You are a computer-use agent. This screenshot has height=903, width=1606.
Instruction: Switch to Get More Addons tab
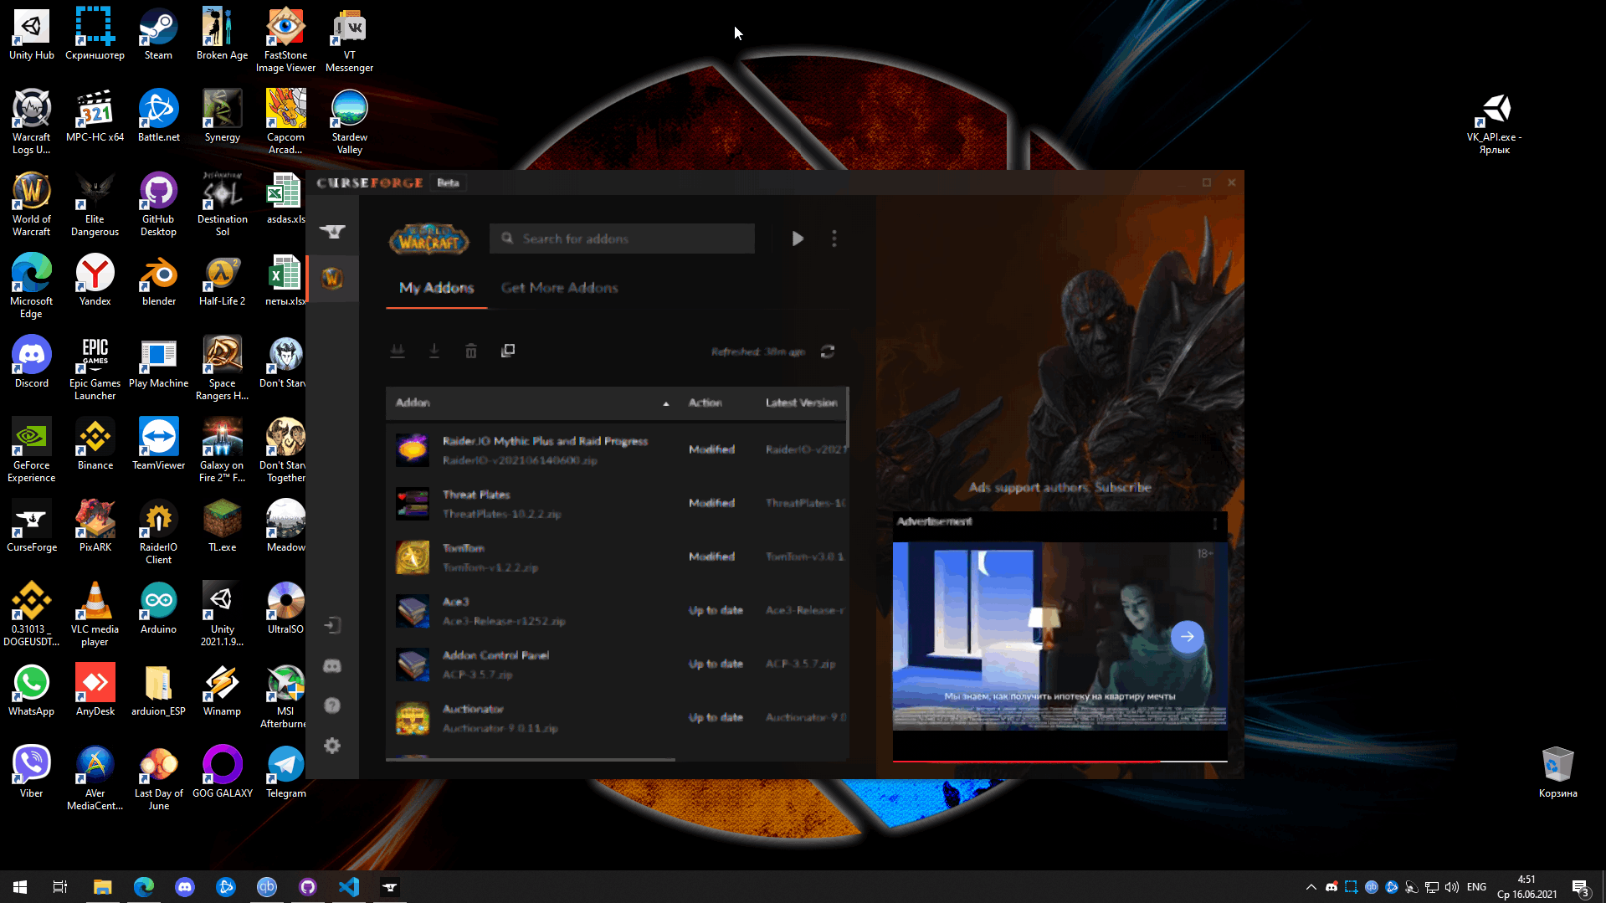(x=560, y=288)
